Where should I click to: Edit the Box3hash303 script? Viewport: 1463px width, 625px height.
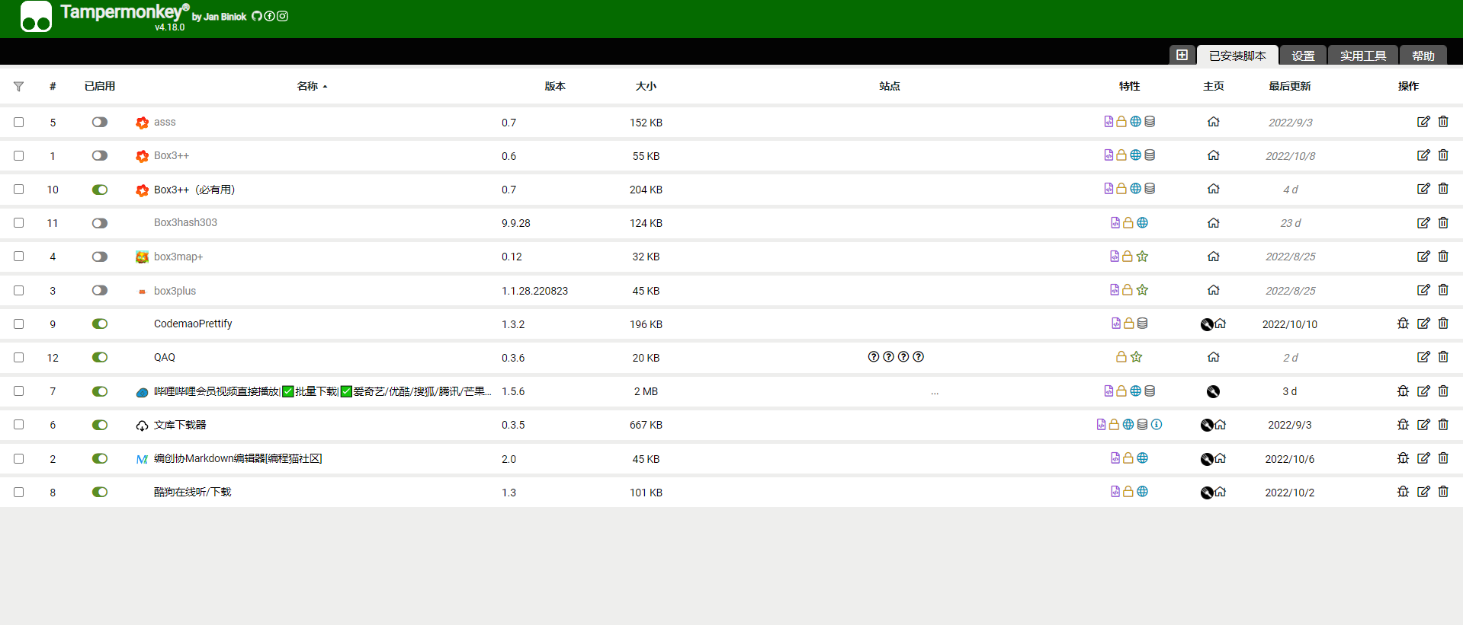[x=1423, y=223]
